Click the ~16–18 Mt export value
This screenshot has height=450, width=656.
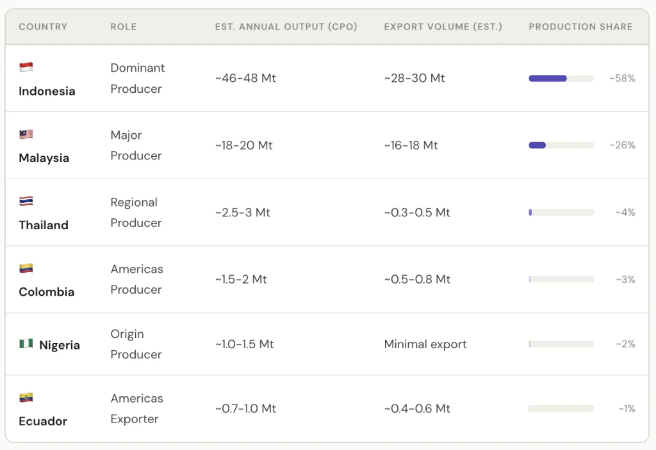click(x=411, y=145)
